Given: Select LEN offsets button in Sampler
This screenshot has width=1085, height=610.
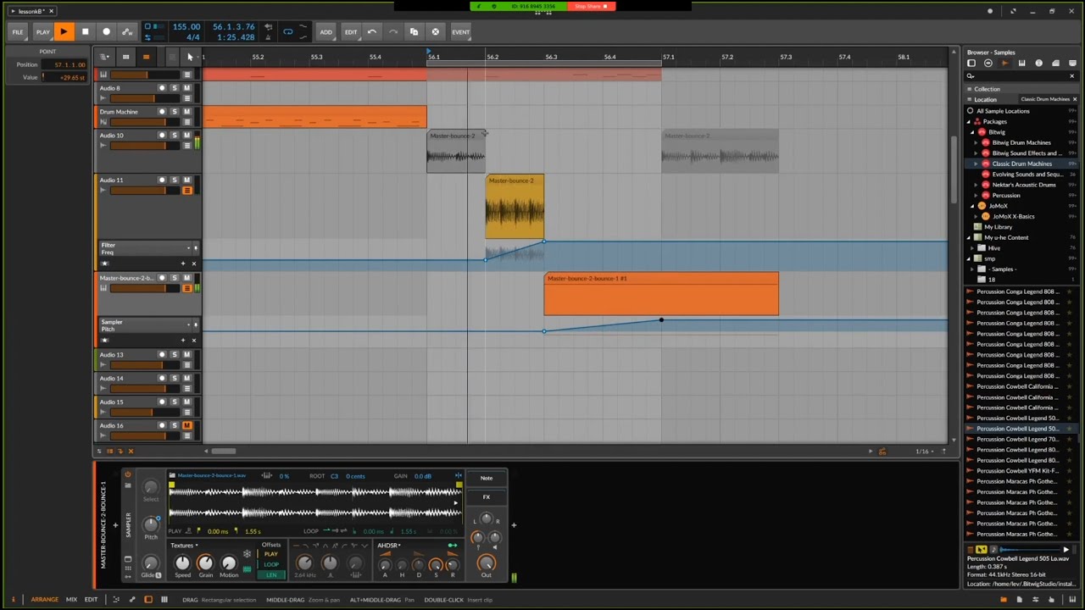Looking at the screenshot, I should [271, 575].
